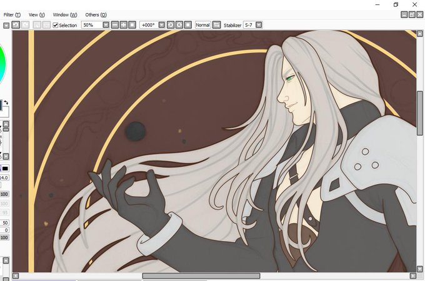
Task: Restore the inner document window
Action: pyautogui.click(x=412, y=14)
